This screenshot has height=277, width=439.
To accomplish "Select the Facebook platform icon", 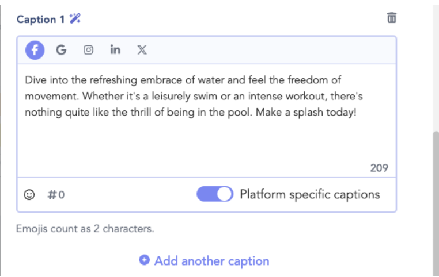I will pyautogui.click(x=35, y=50).
